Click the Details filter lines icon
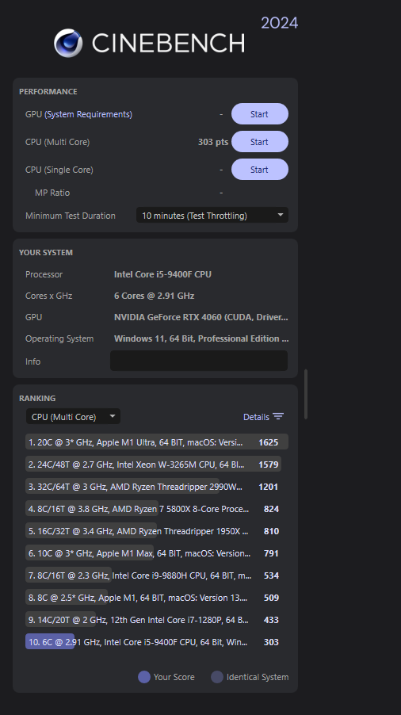Image resolution: width=401 pixels, height=715 pixels. pos(278,416)
